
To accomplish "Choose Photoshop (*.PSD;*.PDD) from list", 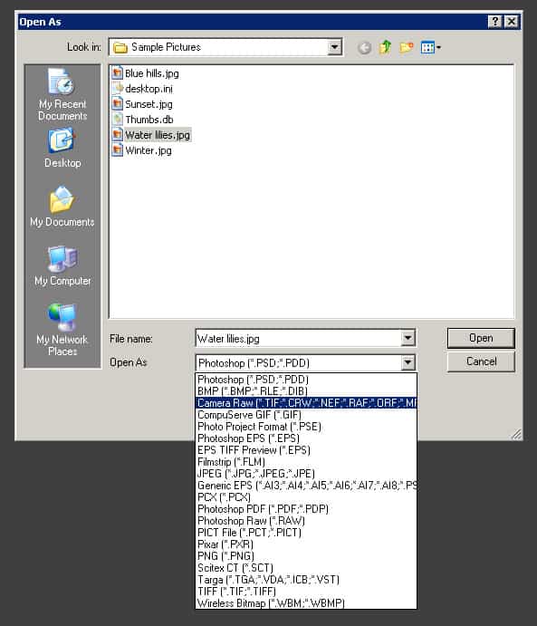I will tap(306, 380).
